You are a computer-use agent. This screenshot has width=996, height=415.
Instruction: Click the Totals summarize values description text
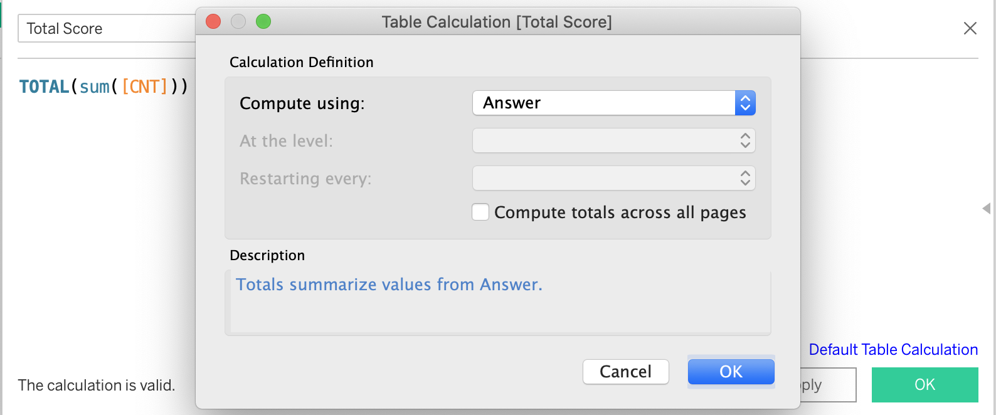[389, 285]
